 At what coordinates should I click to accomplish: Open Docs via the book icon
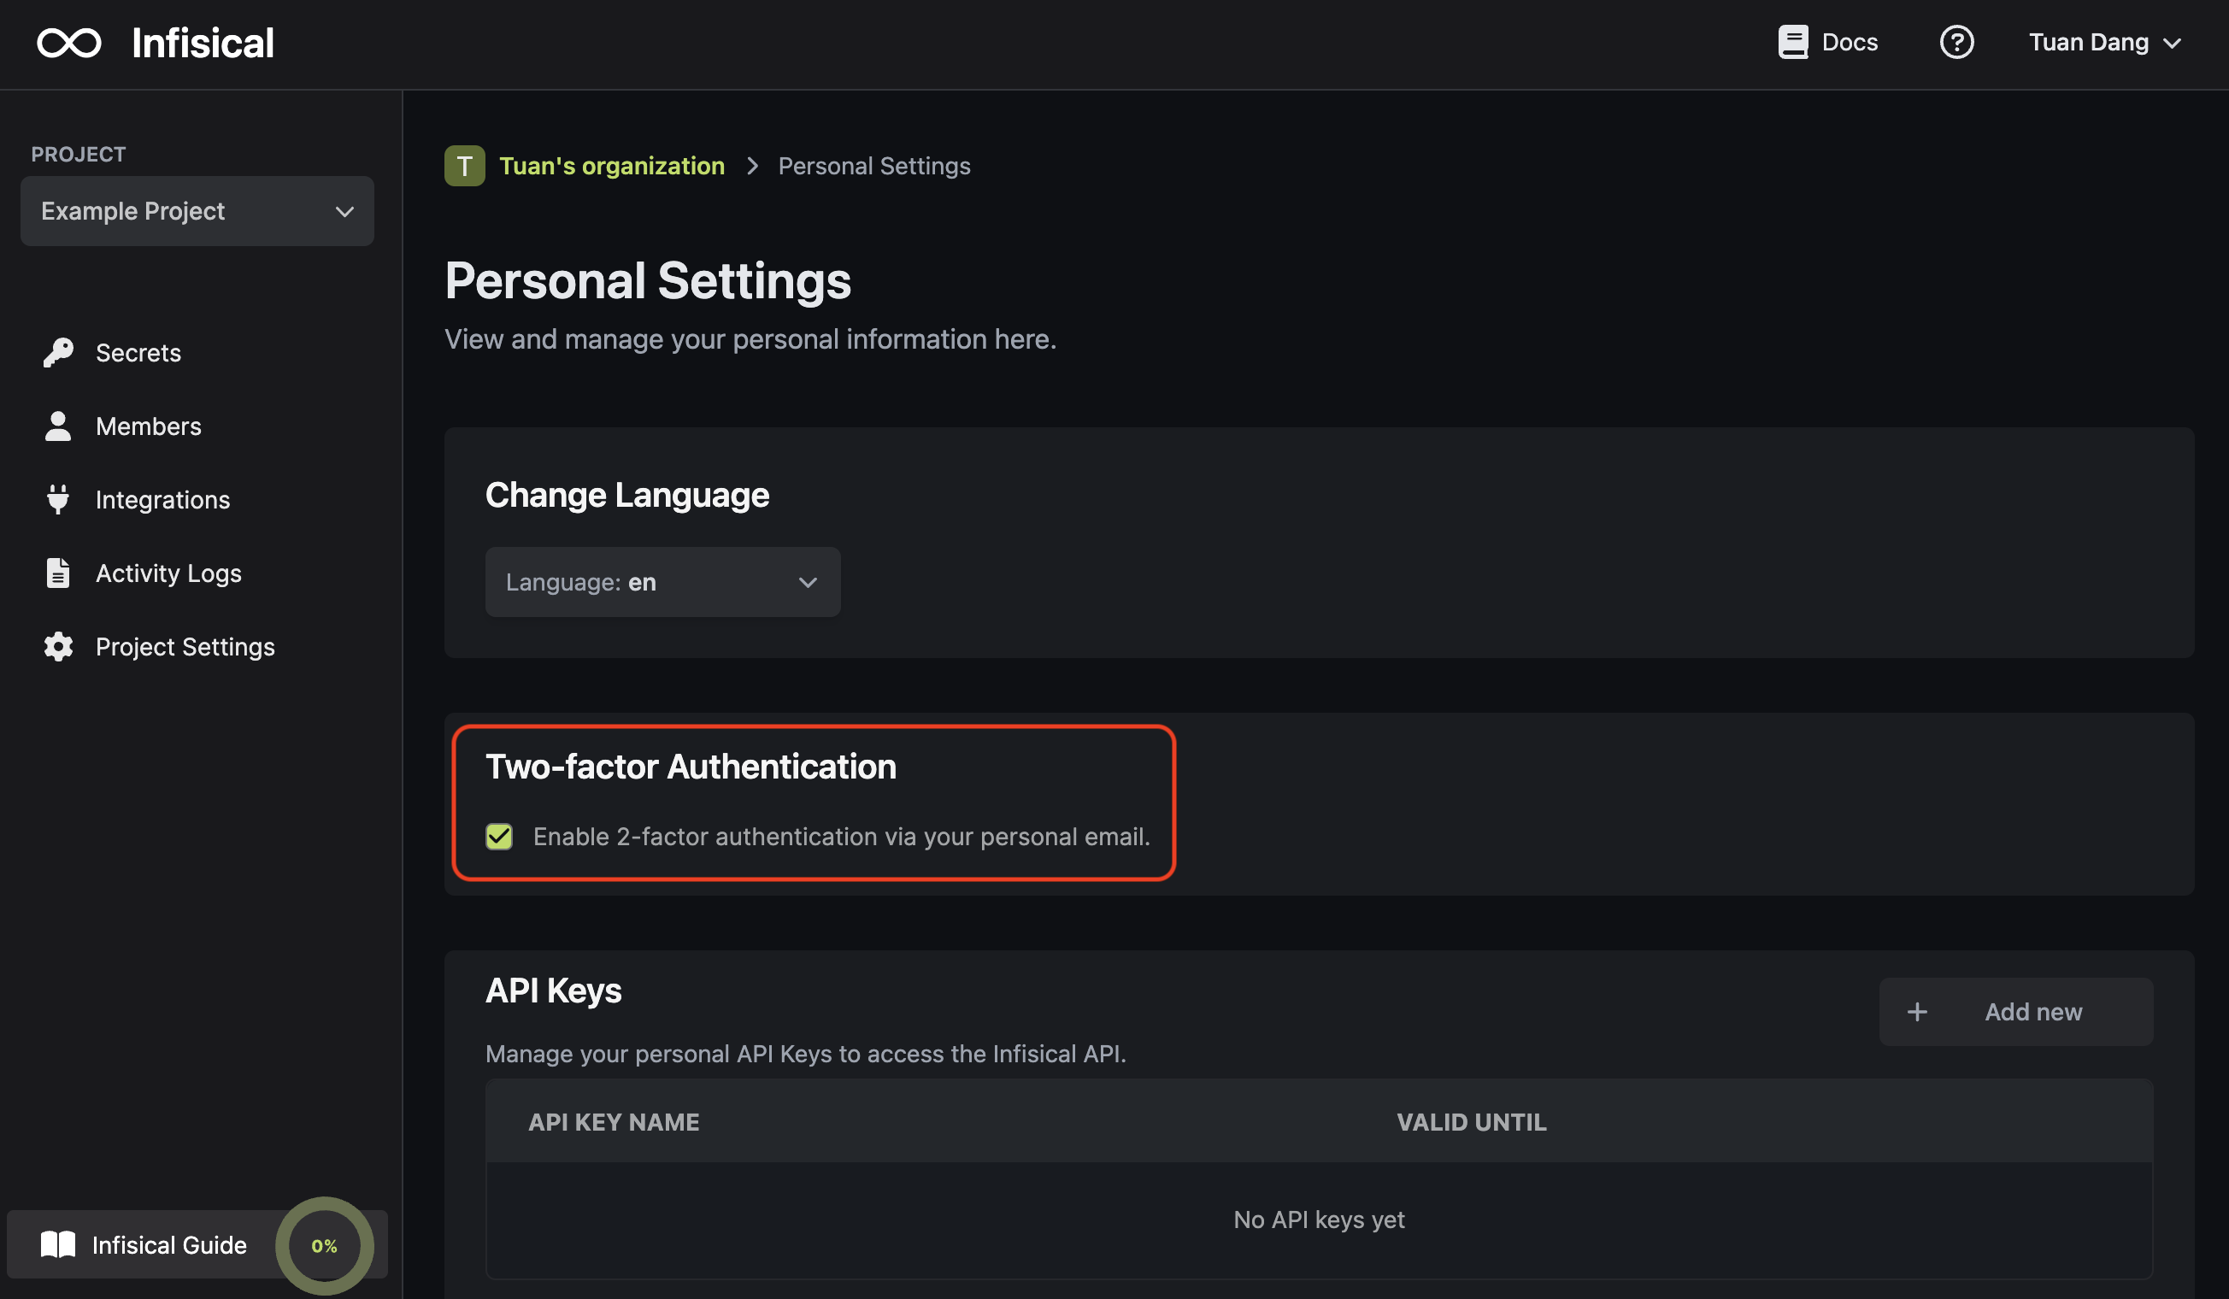1793,42
